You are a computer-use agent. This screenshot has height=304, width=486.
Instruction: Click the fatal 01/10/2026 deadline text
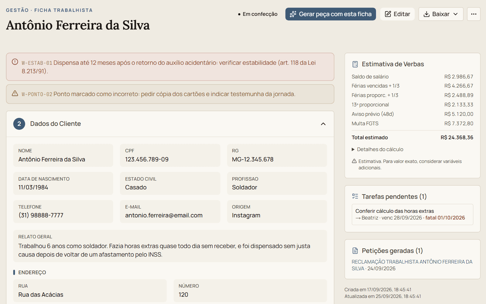(x=445, y=218)
